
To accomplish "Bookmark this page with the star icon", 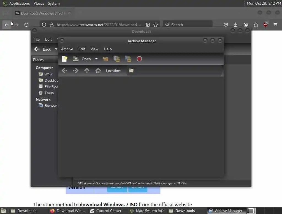I will [156, 24].
